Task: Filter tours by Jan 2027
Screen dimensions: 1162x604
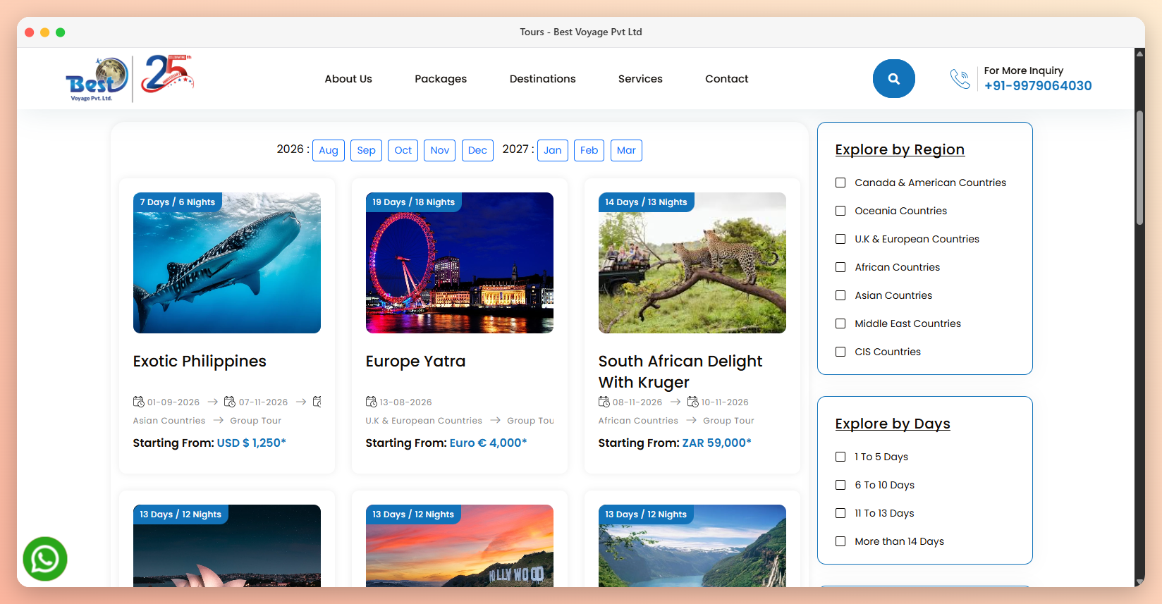Action: [553, 150]
